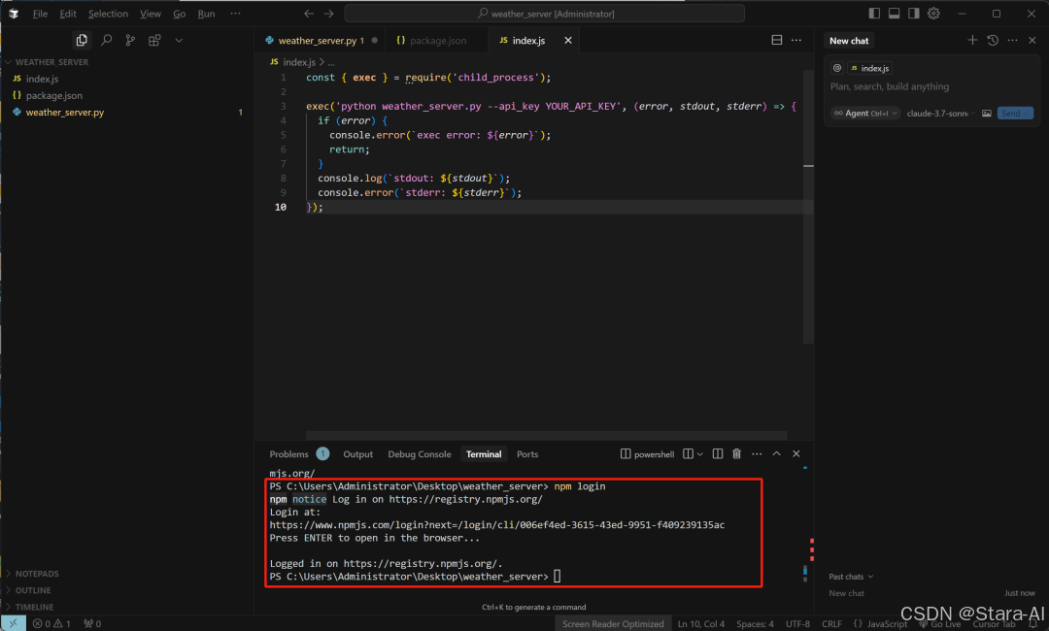
Task: Switch to the Debug Console tab
Action: 420,454
